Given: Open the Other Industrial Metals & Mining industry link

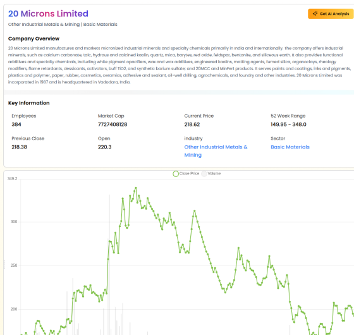Looking at the screenshot, I should click(x=216, y=151).
